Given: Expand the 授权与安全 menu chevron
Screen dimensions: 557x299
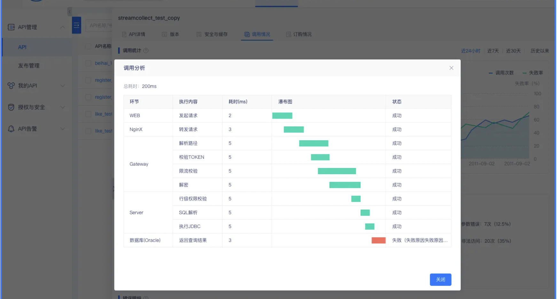Looking at the screenshot, I should [x=63, y=107].
